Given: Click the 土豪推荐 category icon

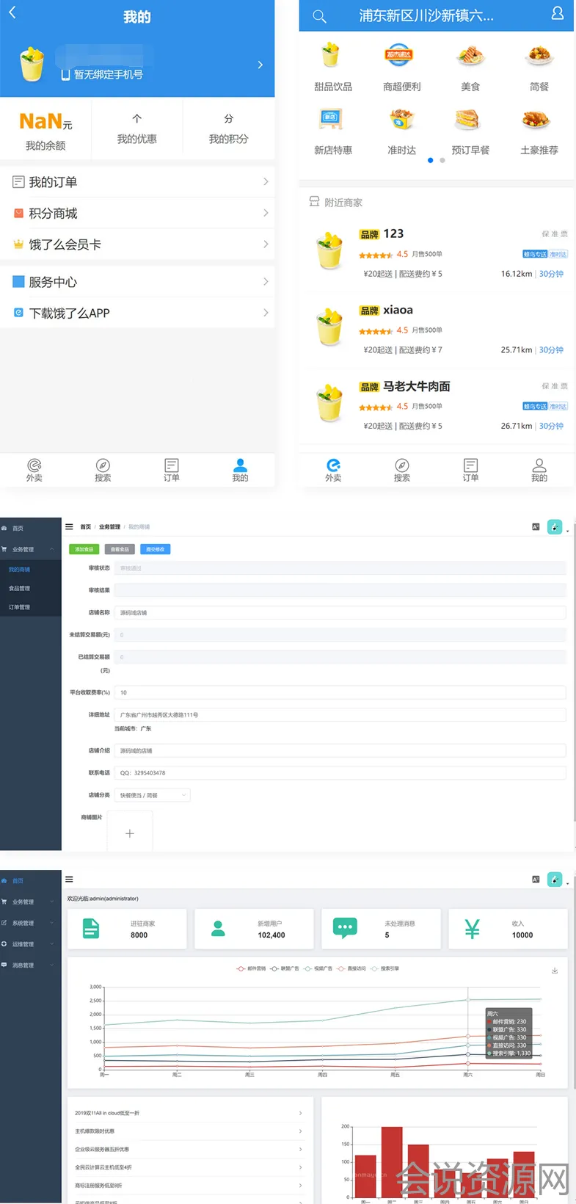Looking at the screenshot, I should point(538,120).
